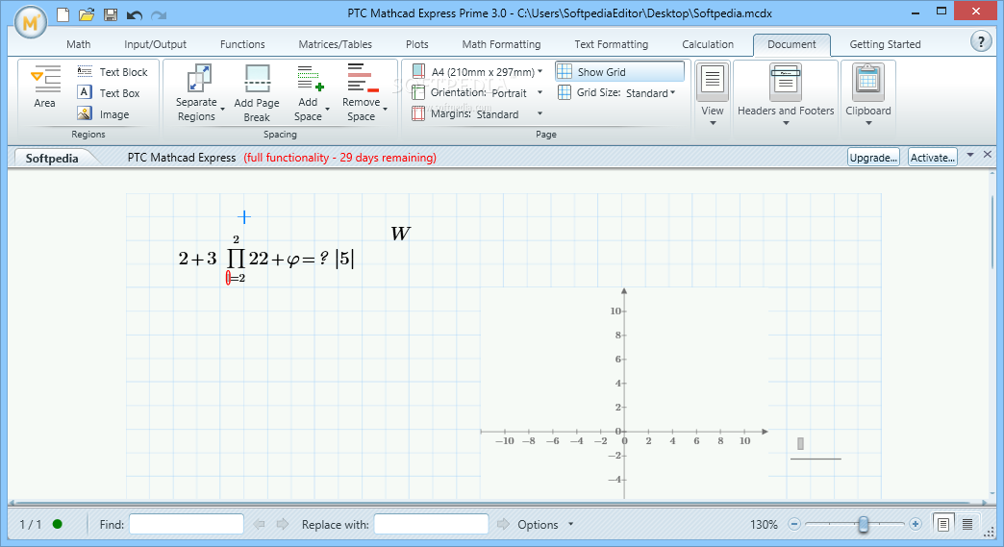
Task: Click in the Find input field
Action: [187, 524]
